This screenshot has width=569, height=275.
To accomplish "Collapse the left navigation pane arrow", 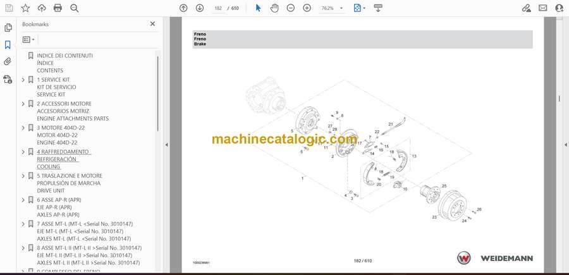I will pyautogui.click(x=166, y=144).
